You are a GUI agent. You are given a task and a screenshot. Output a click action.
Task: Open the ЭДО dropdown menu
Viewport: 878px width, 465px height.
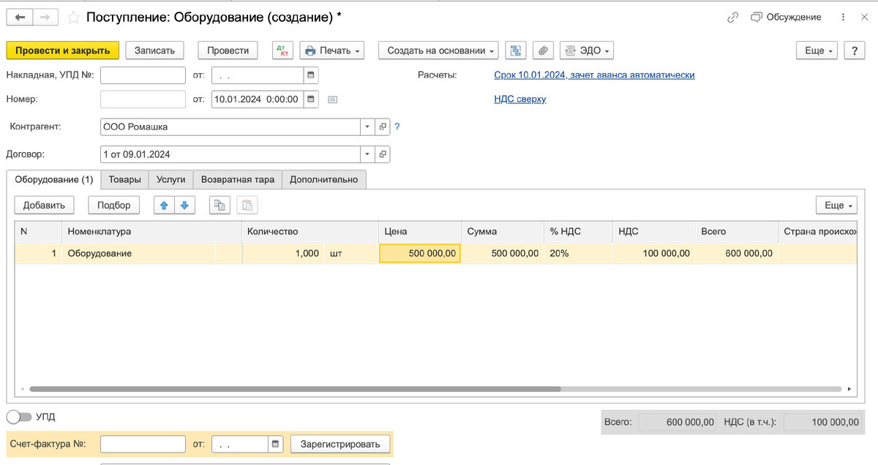pos(586,50)
